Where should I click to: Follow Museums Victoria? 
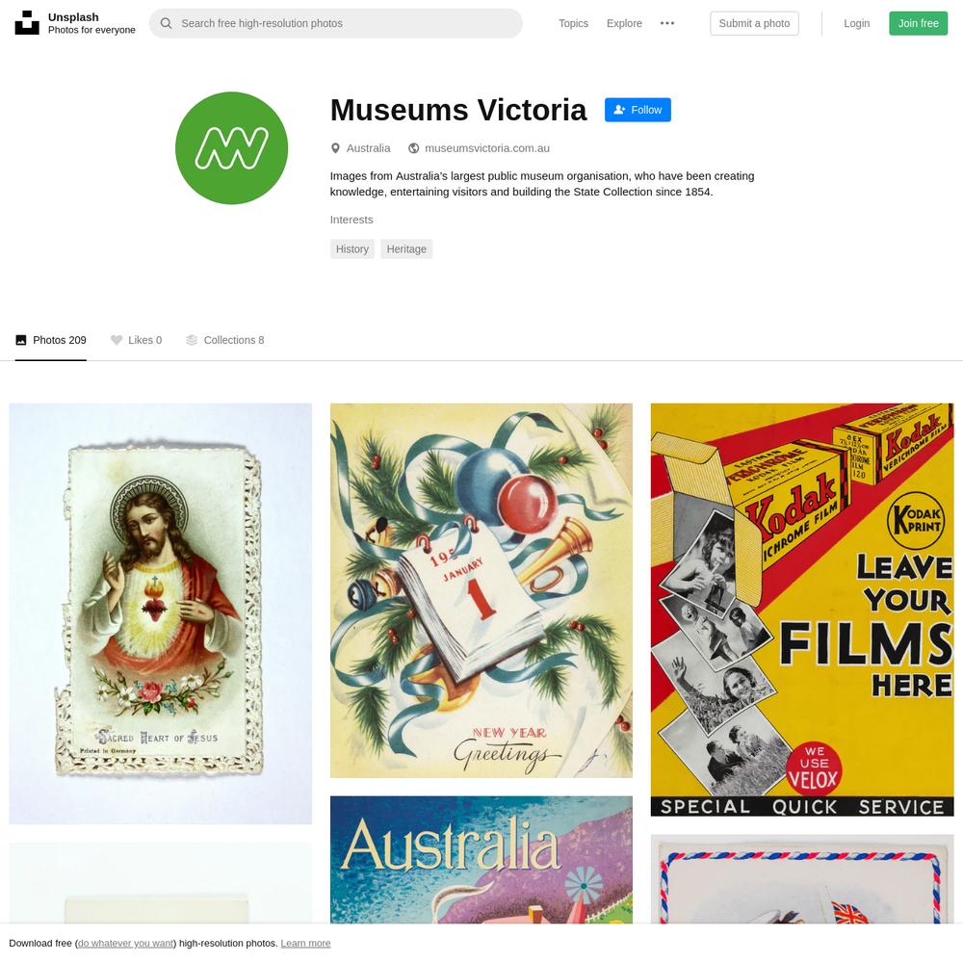[638, 110]
